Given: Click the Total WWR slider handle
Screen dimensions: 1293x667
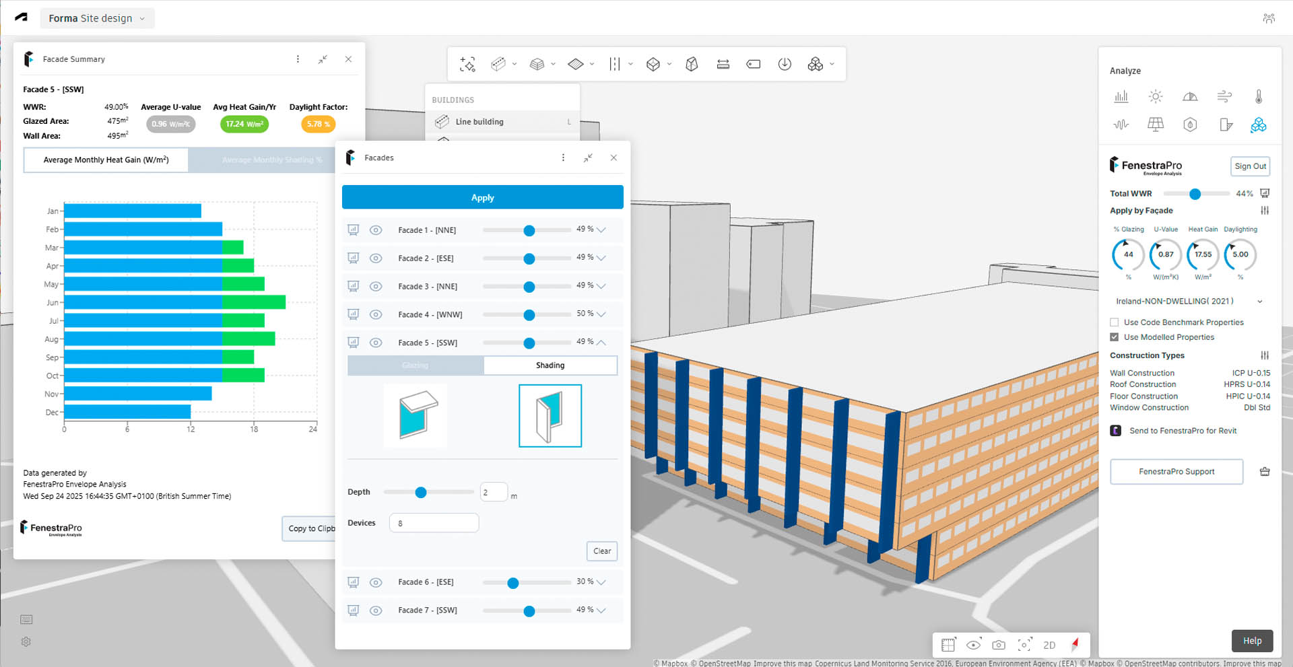Looking at the screenshot, I should point(1195,194).
